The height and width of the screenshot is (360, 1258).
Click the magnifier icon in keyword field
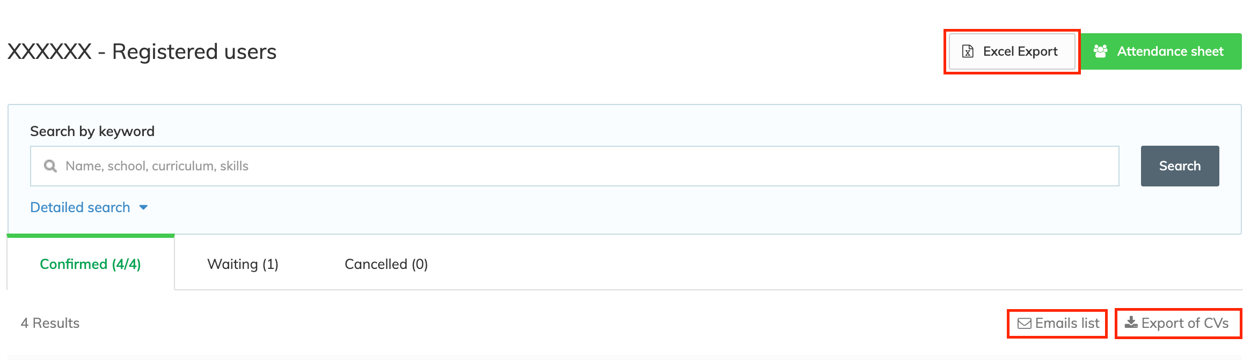tap(50, 166)
